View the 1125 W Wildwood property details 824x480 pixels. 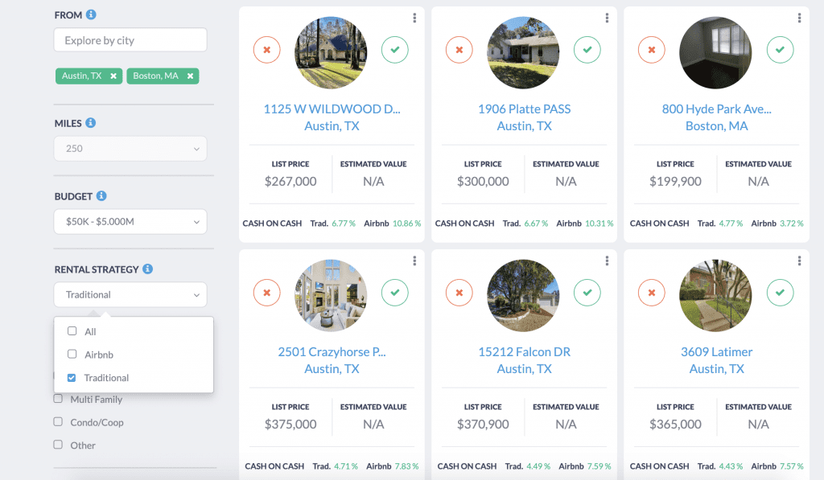coord(331,109)
